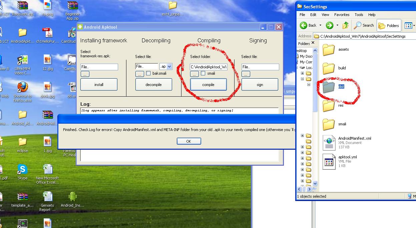This screenshot has width=416, height=228.
Task: Click the decompile button
Action: [153, 85]
